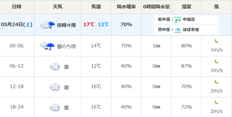Screen dimensions: 232x117
Task: Click the date 05月24日(土) cell
Action: tap(17, 25)
